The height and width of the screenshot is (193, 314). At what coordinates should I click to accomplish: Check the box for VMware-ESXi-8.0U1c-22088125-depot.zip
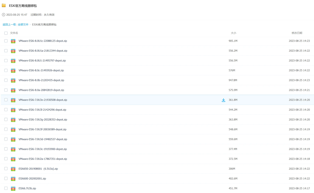pyautogui.click(x=6, y=41)
